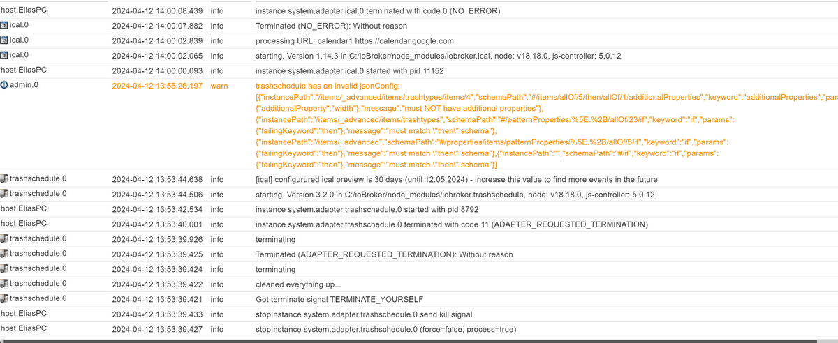The width and height of the screenshot is (838, 343).
Task: Select message 'cleaned everything up...'
Action: tap(298, 284)
